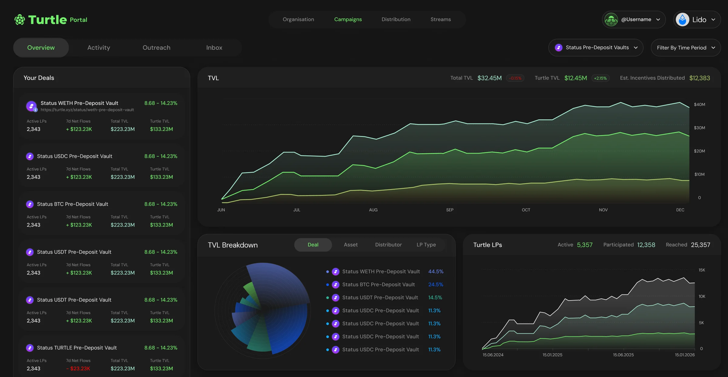
Task: Click the 14.5% percentage in legend
Action: point(435,298)
